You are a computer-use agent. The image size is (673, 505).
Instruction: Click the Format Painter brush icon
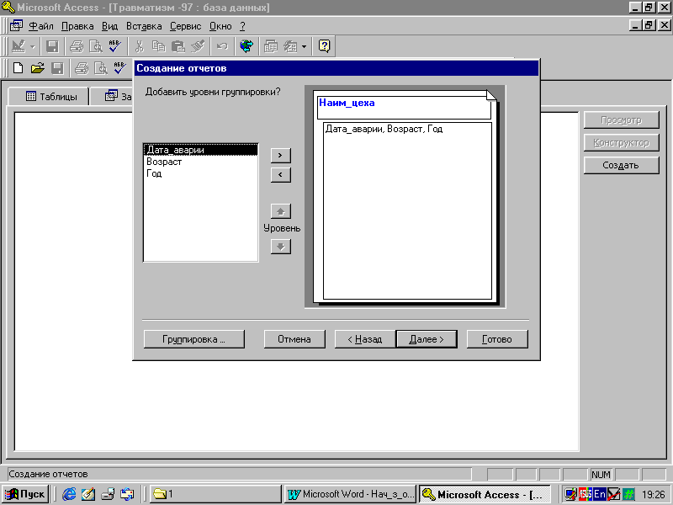coord(198,46)
